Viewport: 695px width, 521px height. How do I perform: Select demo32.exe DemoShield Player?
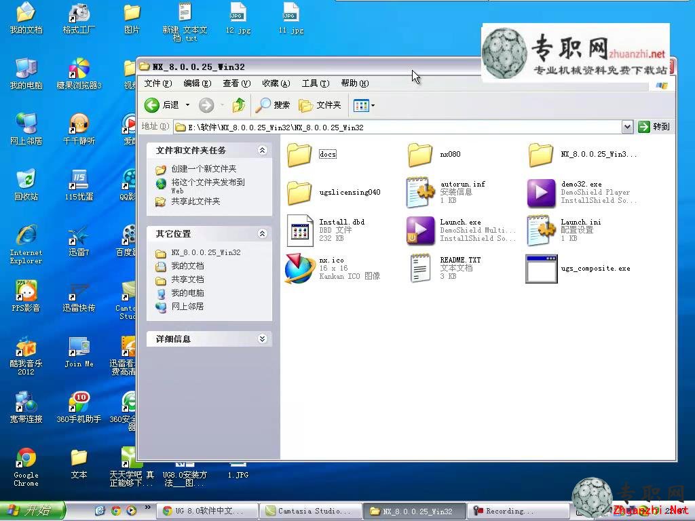coord(582,192)
